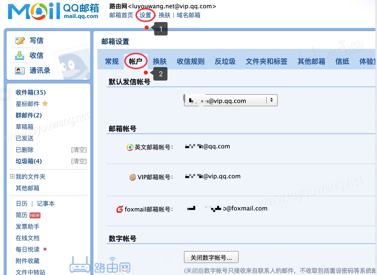Click the 收信 receive mail icon
This screenshot has height=275, width=377.
pos(19,55)
